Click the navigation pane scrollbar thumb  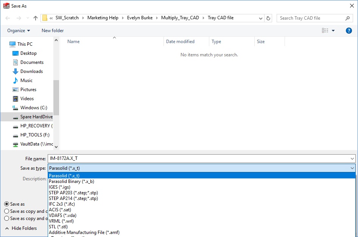[56, 98]
